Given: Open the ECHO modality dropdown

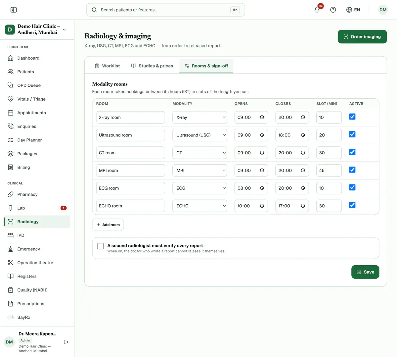Looking at the screenshot, I should click(x=200, y=206).
